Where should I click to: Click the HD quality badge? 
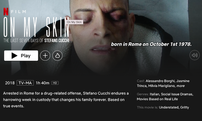tap(55, 83)
